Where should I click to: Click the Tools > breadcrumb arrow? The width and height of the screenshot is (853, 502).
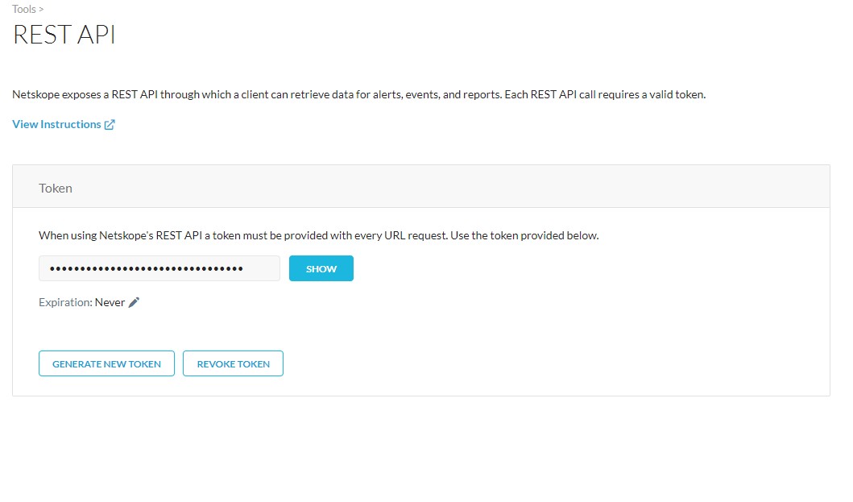39,9
